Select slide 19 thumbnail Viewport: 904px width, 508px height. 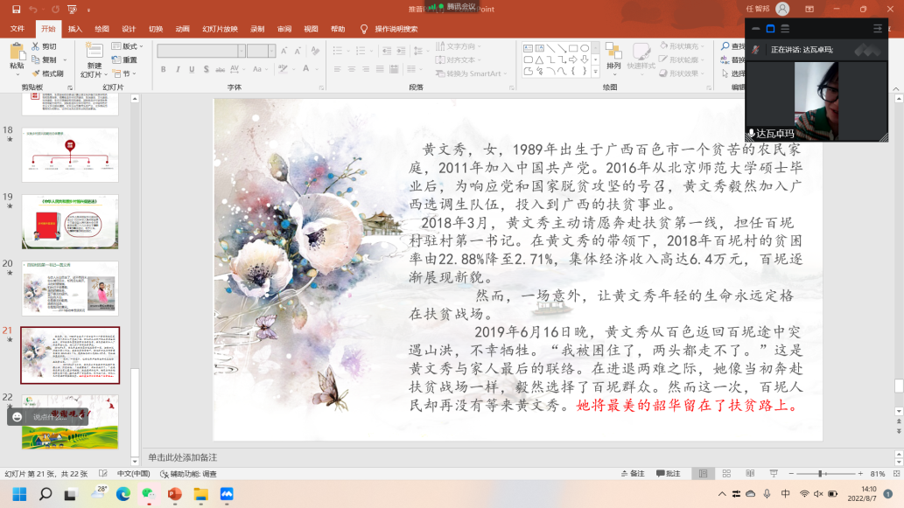click(x=69, y=222)
